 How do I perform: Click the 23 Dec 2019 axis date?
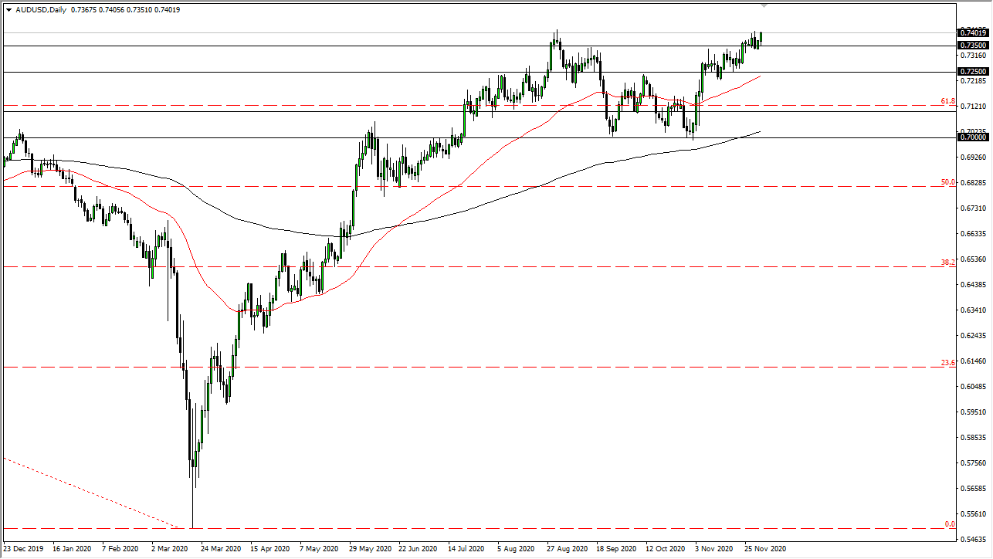pyautogui.click(x=23, y=549)
